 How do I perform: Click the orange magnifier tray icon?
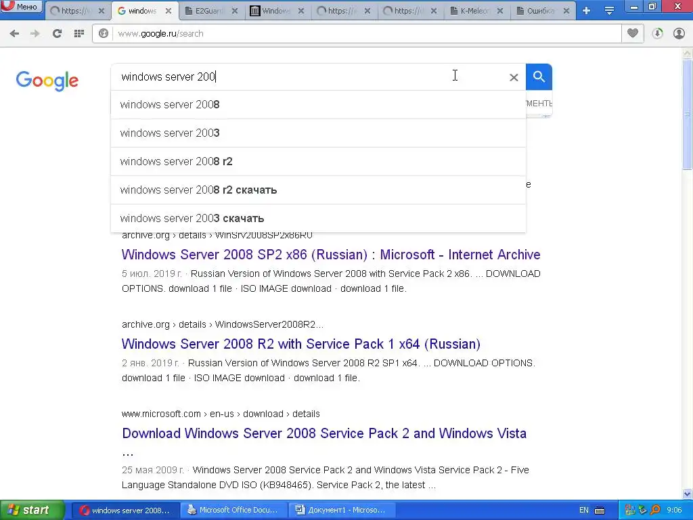pyautogui.click(x=655, y=511)
